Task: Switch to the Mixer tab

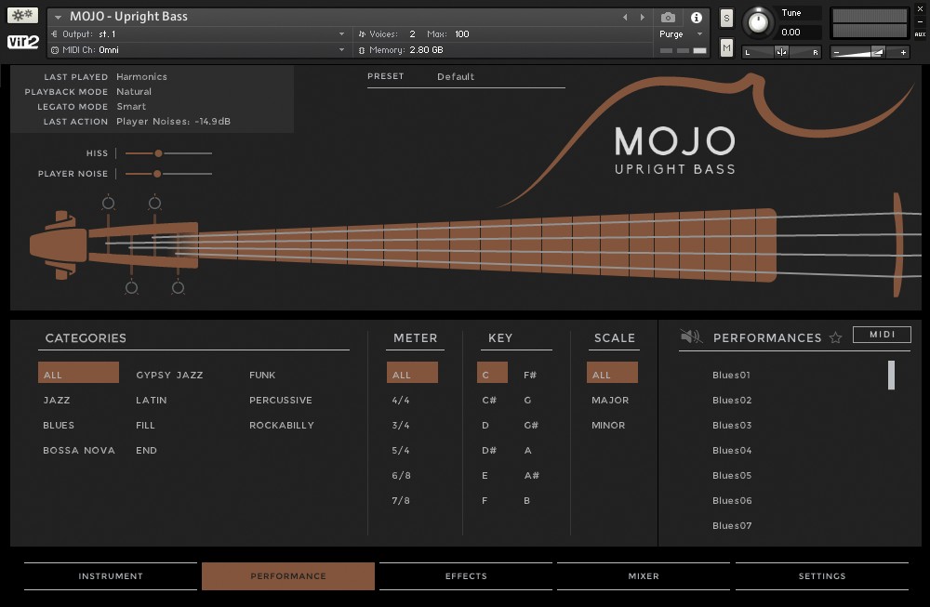Action: pyautogui.click(x=644, y=575)
